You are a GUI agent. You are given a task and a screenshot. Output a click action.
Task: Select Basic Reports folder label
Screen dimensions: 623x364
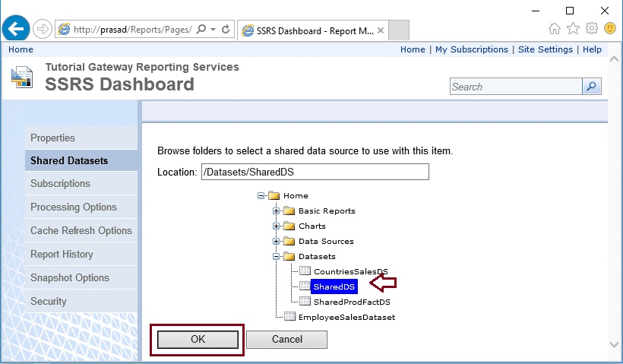point(327,211)
